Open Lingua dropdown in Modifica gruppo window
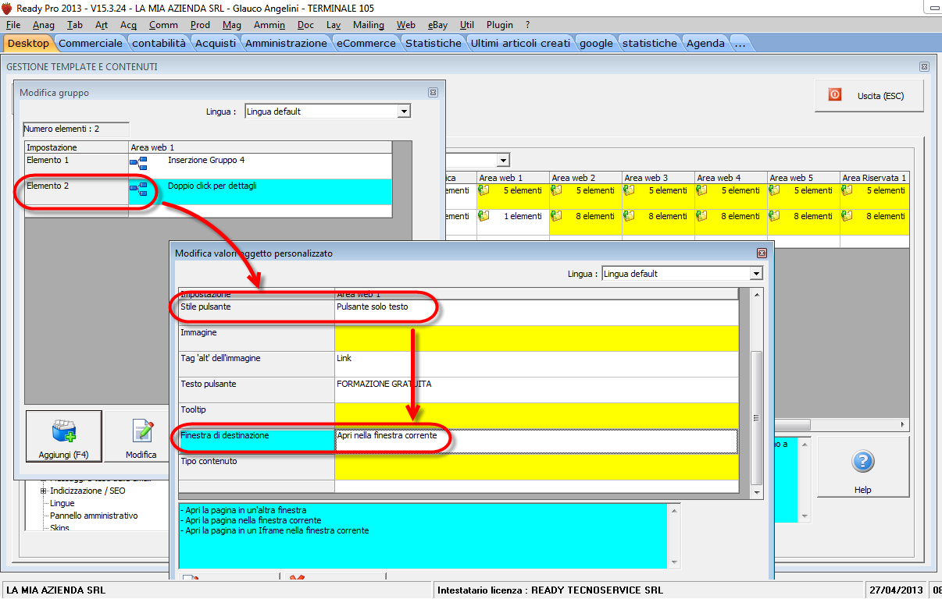The width and height of the screenshot is (942, 599). [404, 112]
